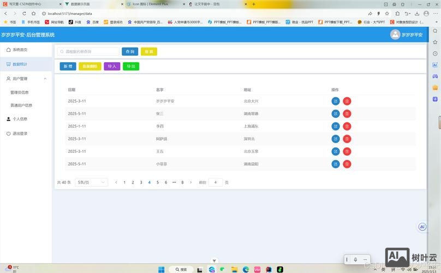Click the next page arrow in pagination
Image resolution: width=441 pixels, height=273 pixels.
190,182
